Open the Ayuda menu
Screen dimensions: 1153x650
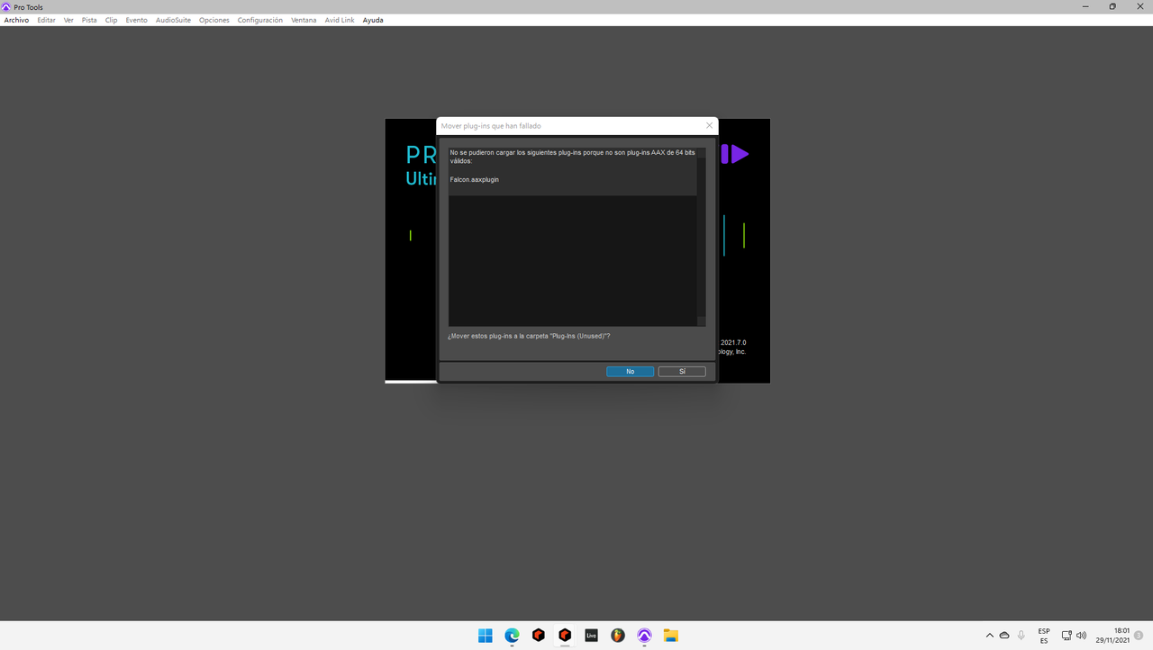pyautogui.click(x=373, y=20)
